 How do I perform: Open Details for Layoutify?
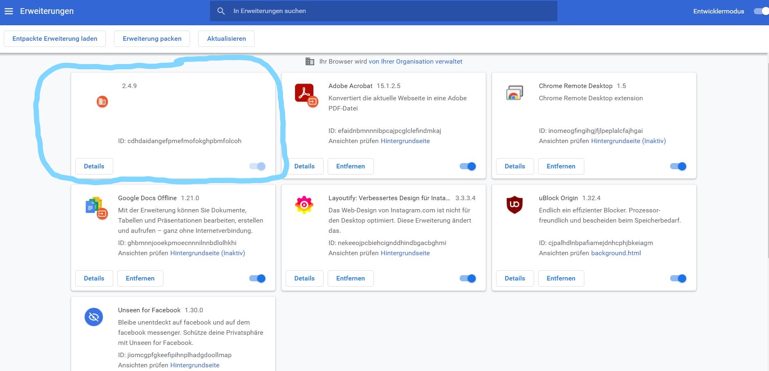point(304,278)
